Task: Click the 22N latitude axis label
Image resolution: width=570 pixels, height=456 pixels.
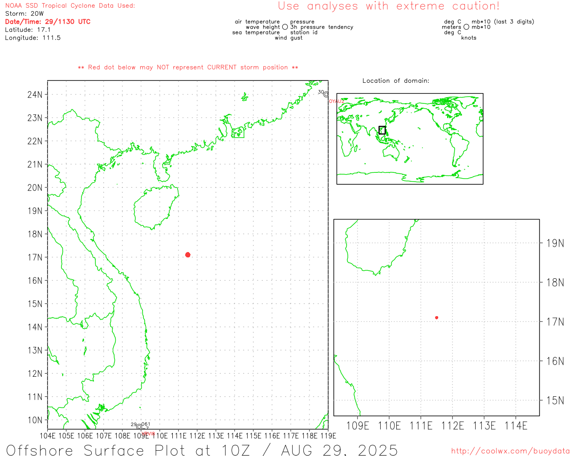Action: 35,141
